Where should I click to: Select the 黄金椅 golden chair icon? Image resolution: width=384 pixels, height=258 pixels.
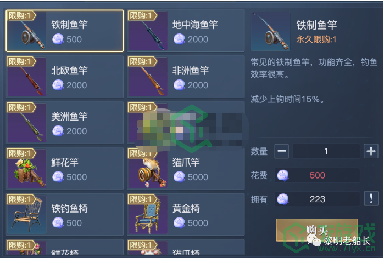click(148, 214)
